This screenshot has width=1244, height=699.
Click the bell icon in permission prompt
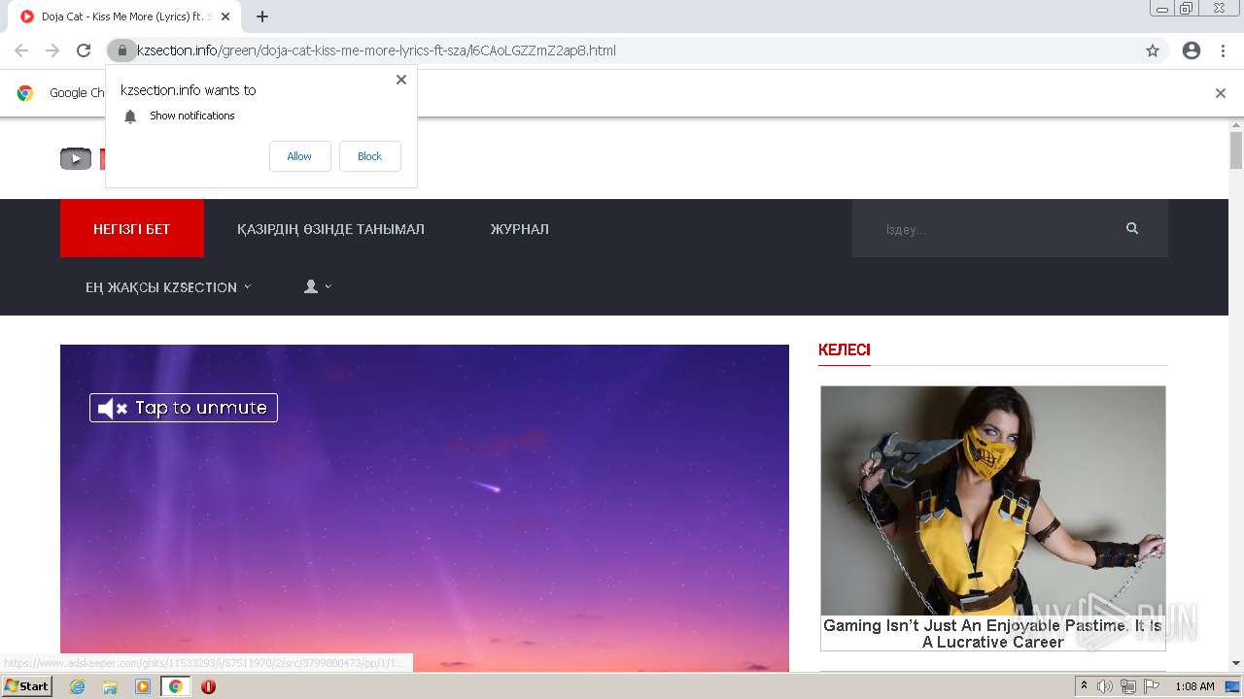(130, 116)
